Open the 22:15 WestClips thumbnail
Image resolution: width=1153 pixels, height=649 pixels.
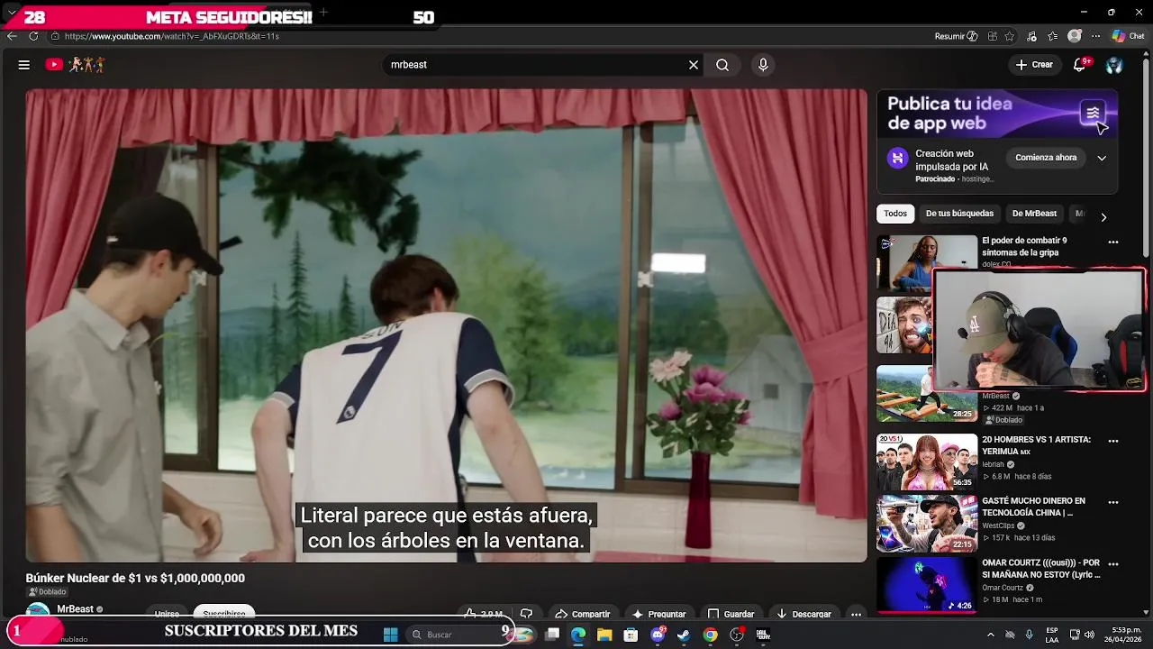(927, 523)
